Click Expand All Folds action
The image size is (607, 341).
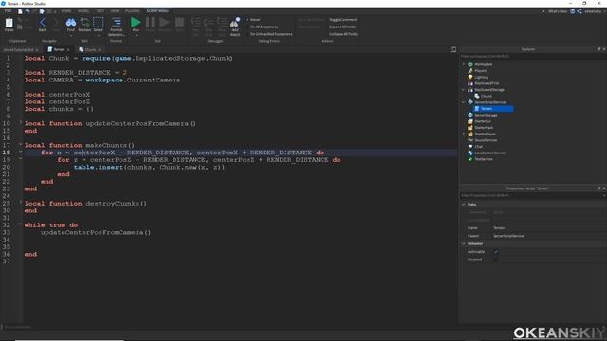(342, 27)
